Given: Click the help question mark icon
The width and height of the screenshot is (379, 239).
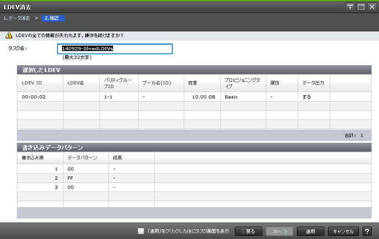Looking at the screenshot, I should pyautogui.click(x=367, y=231).
